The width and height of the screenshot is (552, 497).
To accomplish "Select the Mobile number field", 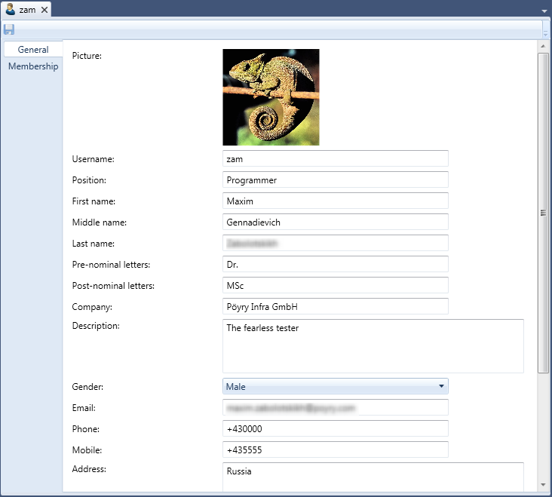I will 336,450.
